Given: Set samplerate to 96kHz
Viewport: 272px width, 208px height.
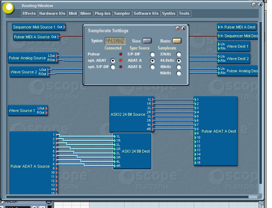Looking at the screenshot, I should 179,73.
